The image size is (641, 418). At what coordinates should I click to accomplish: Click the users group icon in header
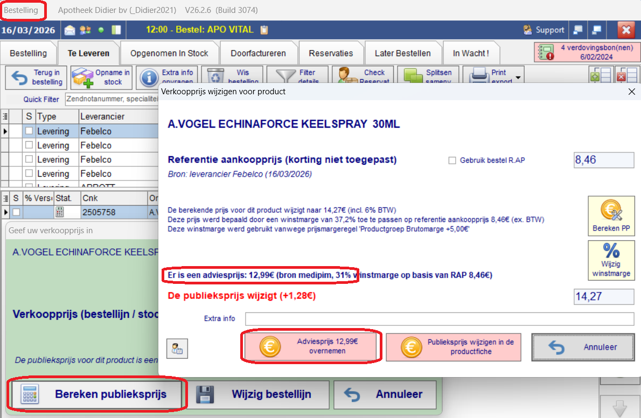click(x=86, y=30)
